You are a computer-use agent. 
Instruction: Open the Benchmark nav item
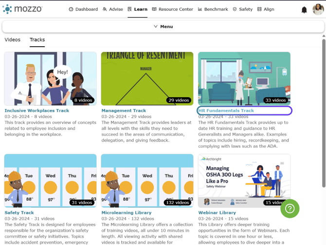coord(213,9)
